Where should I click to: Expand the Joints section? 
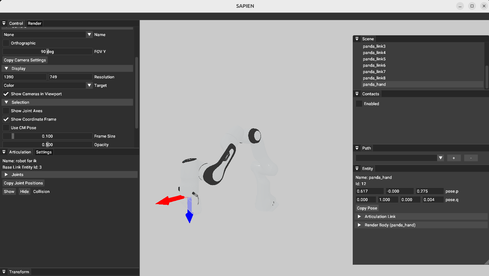[x=6, y=174]
